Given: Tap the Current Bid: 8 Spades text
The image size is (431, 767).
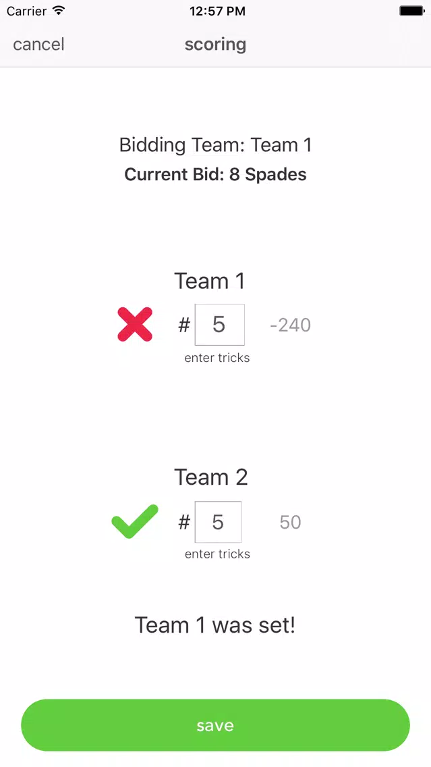Looking at the screenshot, I should click(215, 175).
